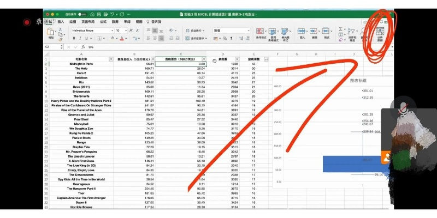This screenshot has width=437, height=218.
Task: Toggle Underline formatting
Action: click(x=86, y=38)
